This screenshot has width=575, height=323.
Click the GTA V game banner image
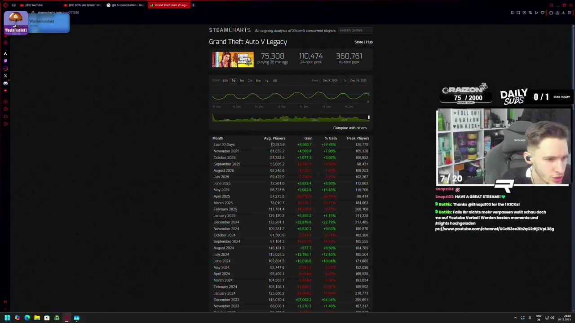pyautogui.click(x=233, y=60)
